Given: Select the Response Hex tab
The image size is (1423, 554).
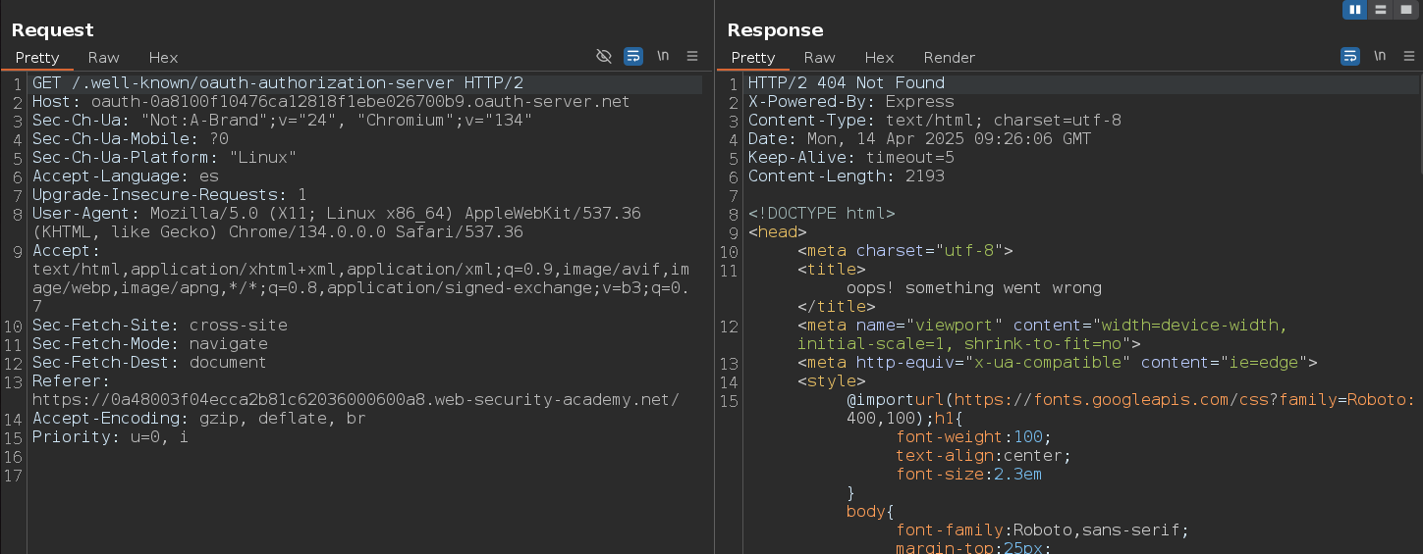Looking at the screenshot, I should click(x=879, y=58).
